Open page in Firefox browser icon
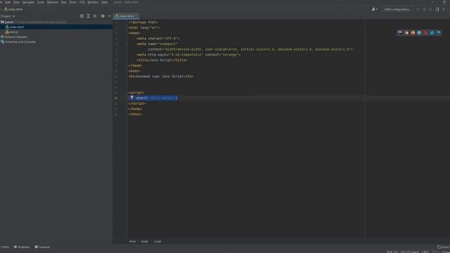Screen dimensions: 450x253 (x=413, y=33)
